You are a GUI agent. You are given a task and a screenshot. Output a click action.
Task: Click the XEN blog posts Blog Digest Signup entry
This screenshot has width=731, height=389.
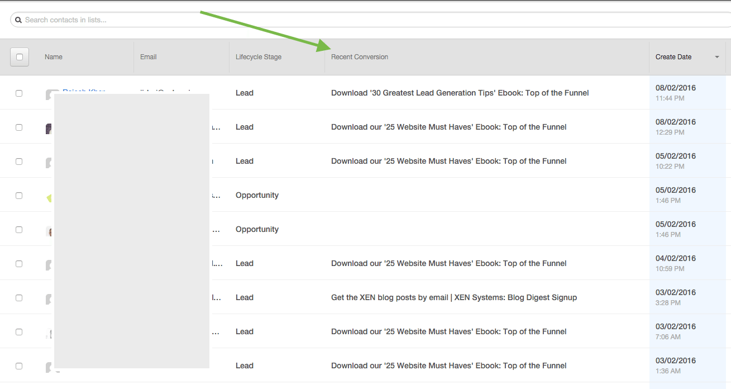pos(453,298)
